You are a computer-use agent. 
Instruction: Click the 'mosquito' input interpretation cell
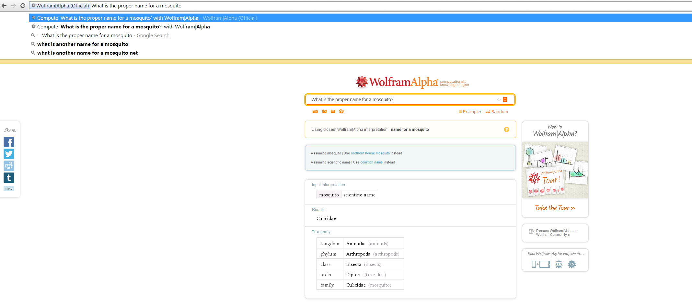[329, 195]
